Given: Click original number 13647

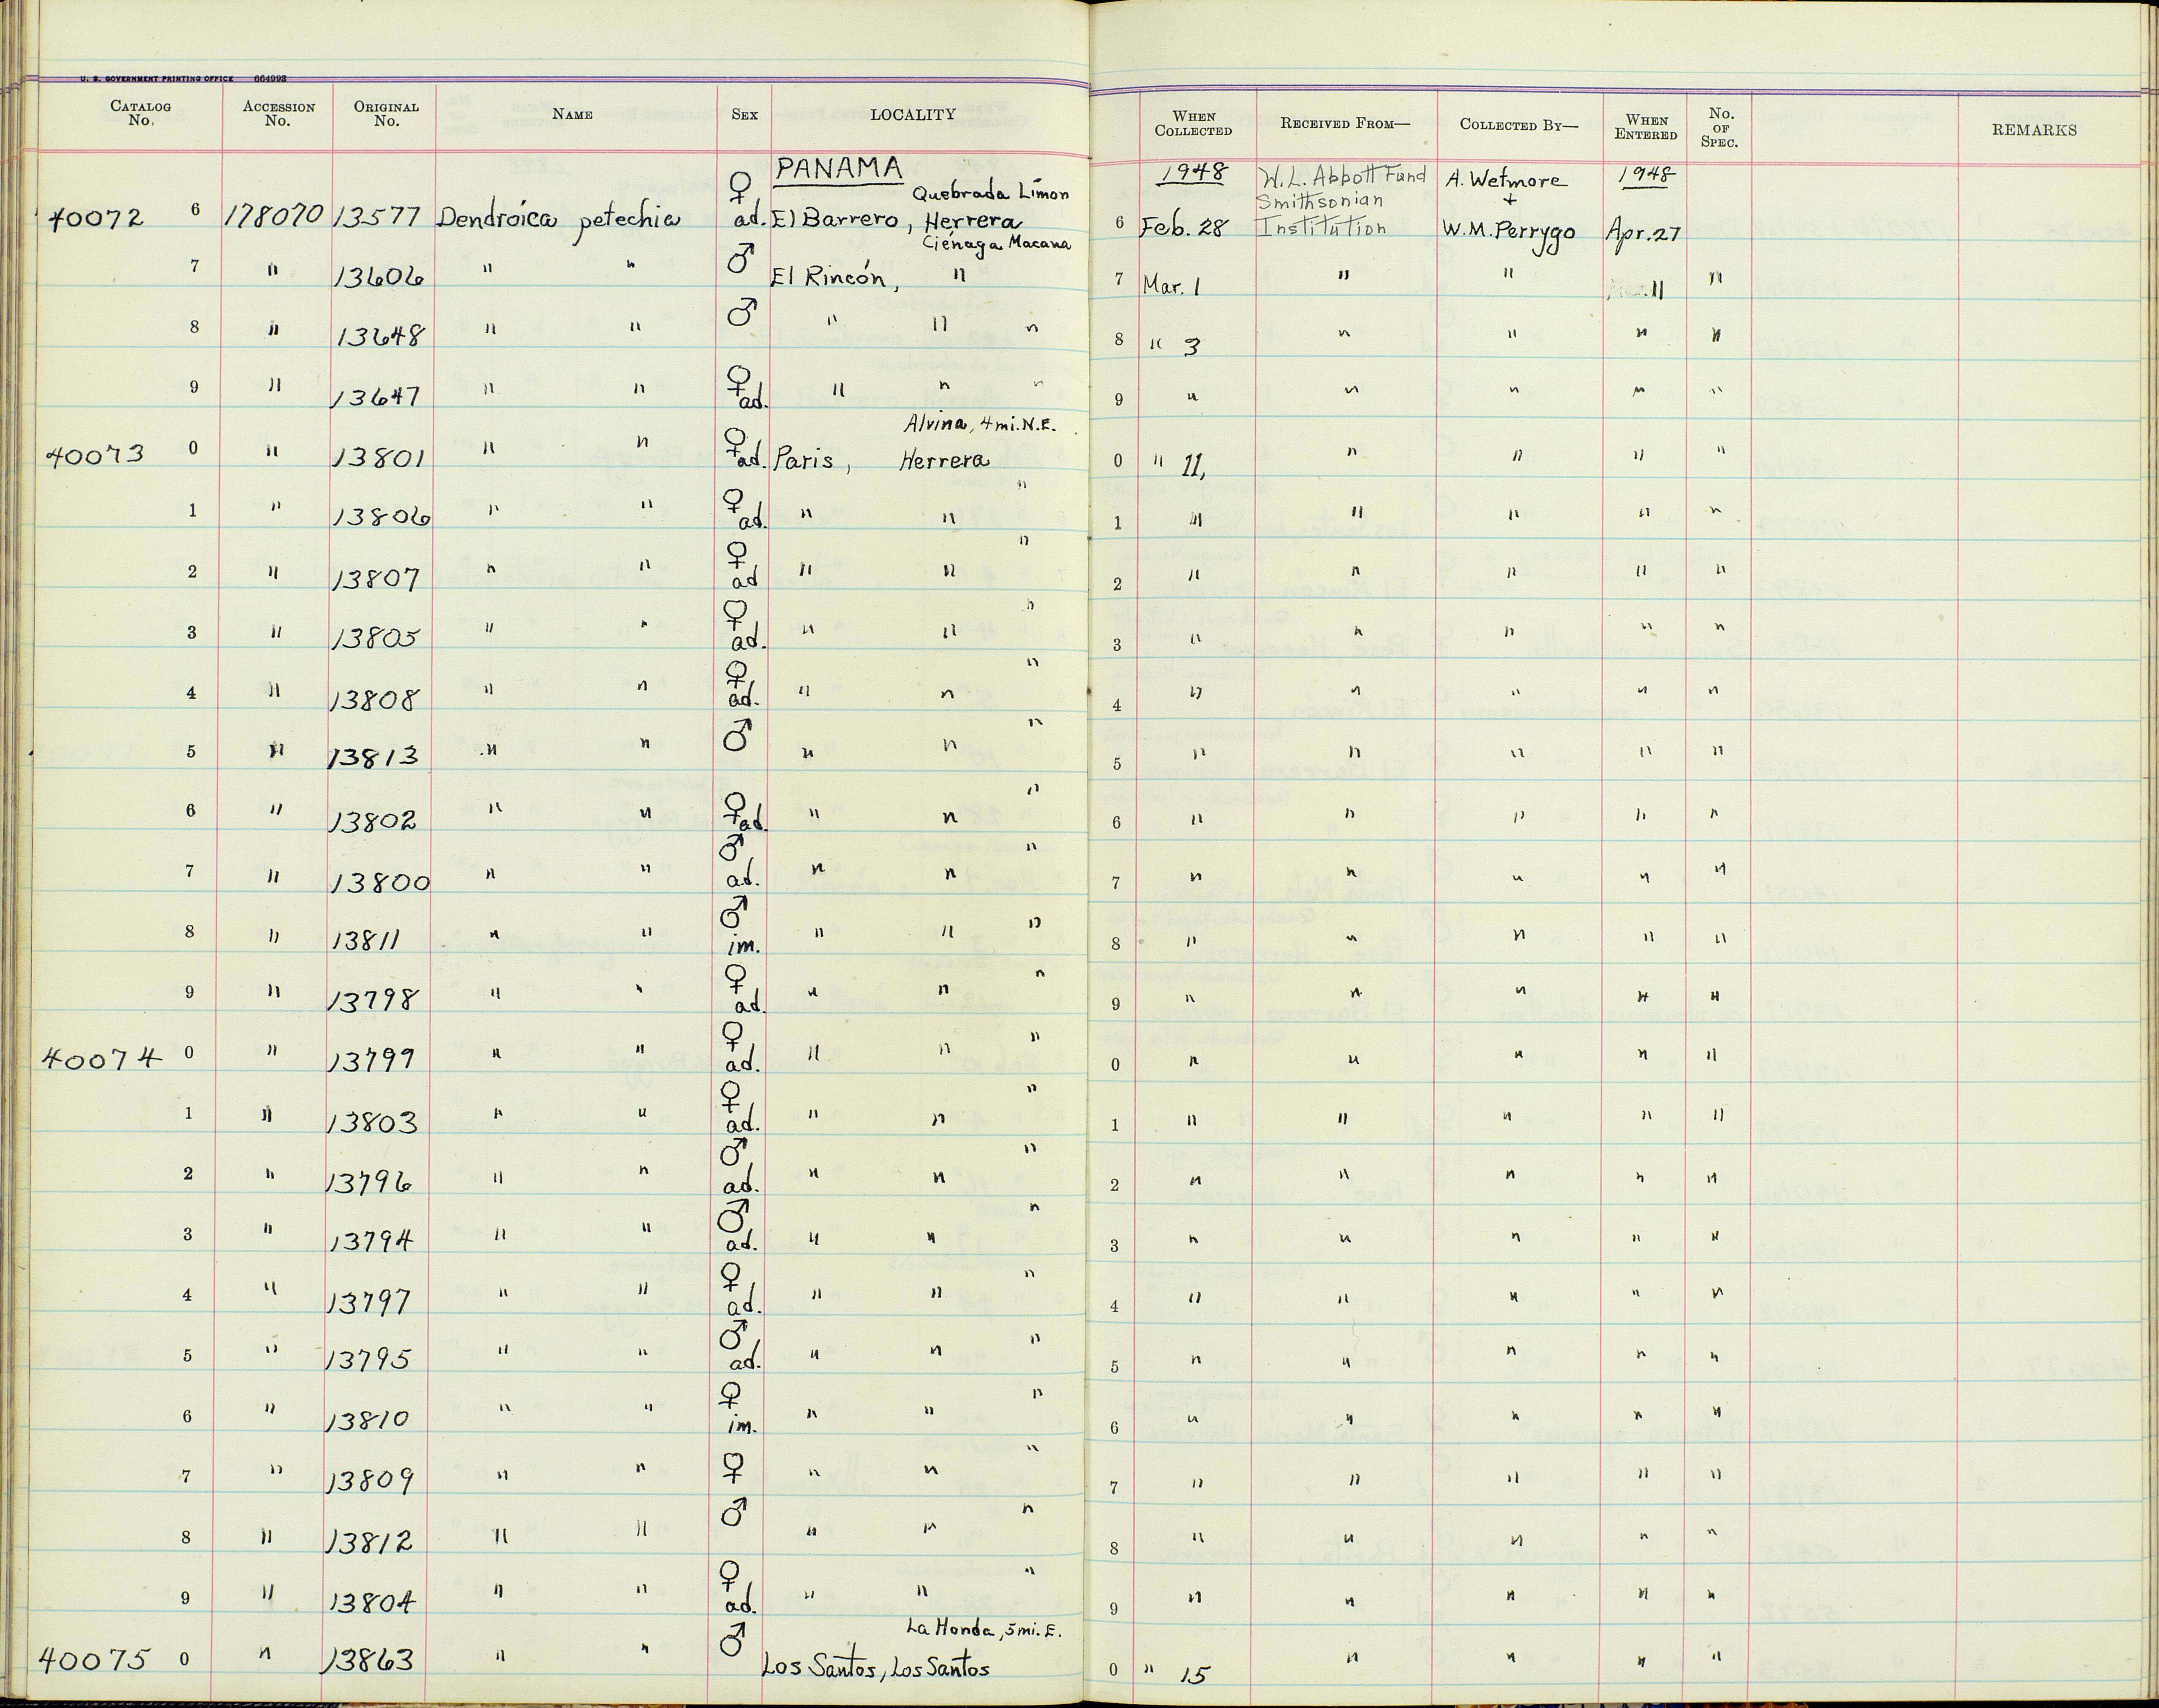Looking at the screenshot, I should pyautogui.click(x=377, y=397).
